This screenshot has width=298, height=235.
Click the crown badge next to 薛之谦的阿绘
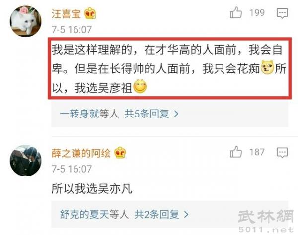[x=120, y=153]
